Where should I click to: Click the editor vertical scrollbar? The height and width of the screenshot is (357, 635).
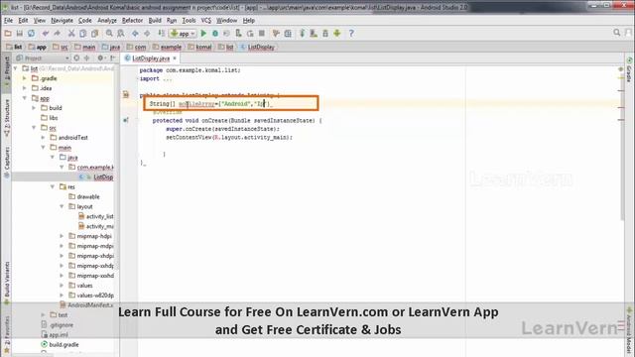pos(622,146)
